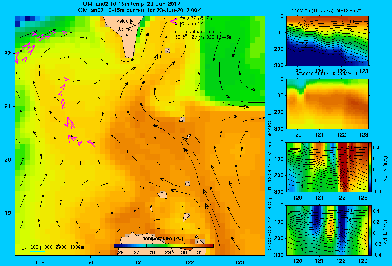Image resolution: width=392 pixels, height=266 pixels.
Task: Click latitude axis label '21'
Action: tap(7, 106)
